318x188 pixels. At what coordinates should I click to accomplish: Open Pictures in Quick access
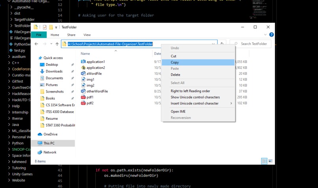coord(49,85)
